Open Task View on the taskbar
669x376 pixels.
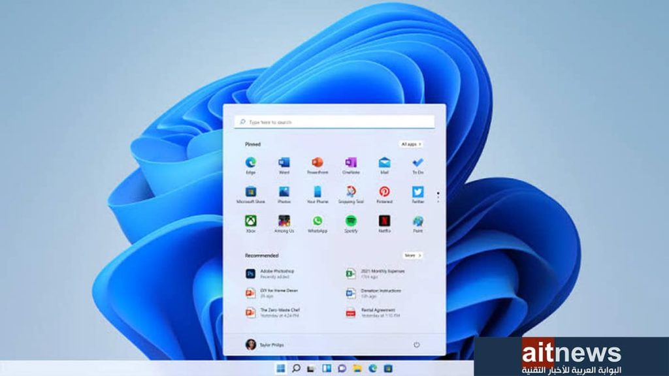tap(311, 368)
